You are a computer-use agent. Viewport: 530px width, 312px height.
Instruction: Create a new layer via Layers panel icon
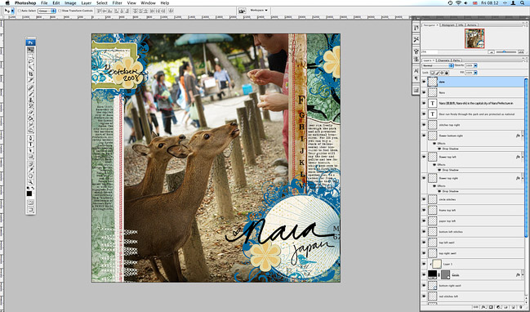(x=513, y=307)
